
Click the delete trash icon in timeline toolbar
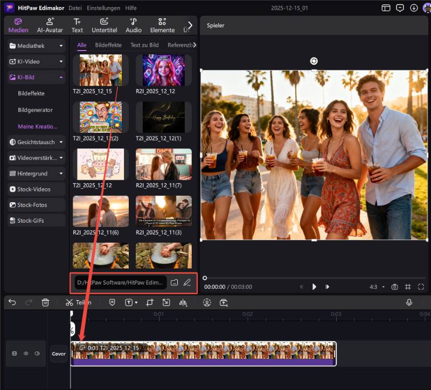tap(45, 303)
